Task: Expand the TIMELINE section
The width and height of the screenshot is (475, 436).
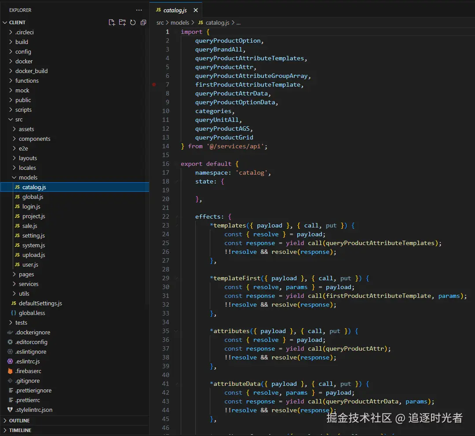Action: pyautogui.click(x=20, y=430)
